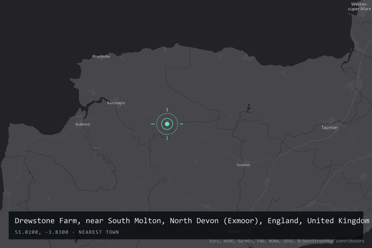The width and height of the screenshot is (372, 248).
Task: Select the Exeter town label
Action: tap(235, 231)
